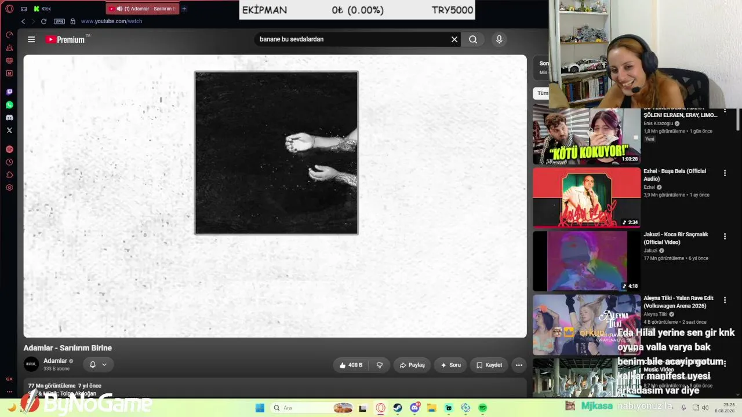Toggle the Opera VPN badge

[59, 21]
